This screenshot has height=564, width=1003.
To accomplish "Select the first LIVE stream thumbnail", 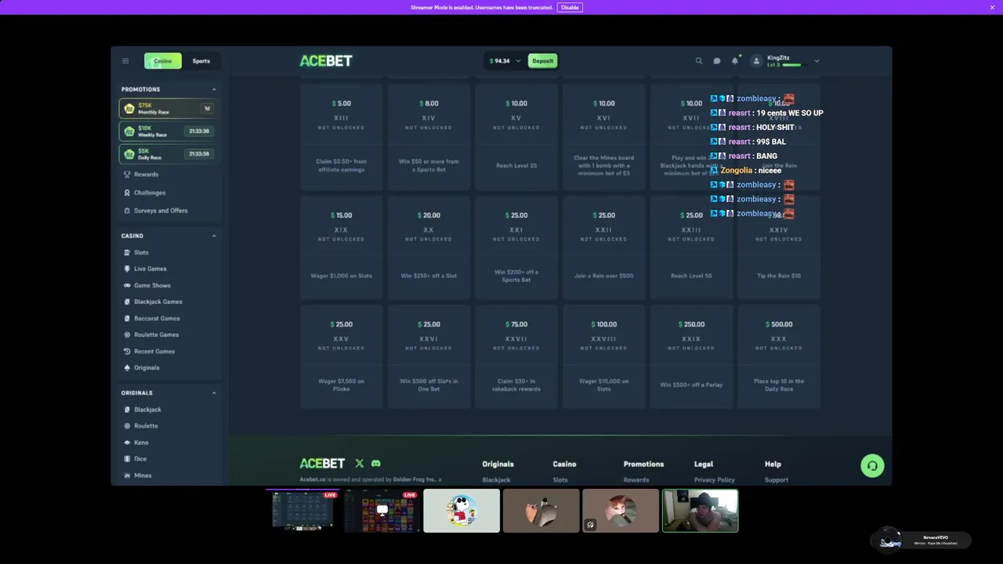I will click(302, 511).
